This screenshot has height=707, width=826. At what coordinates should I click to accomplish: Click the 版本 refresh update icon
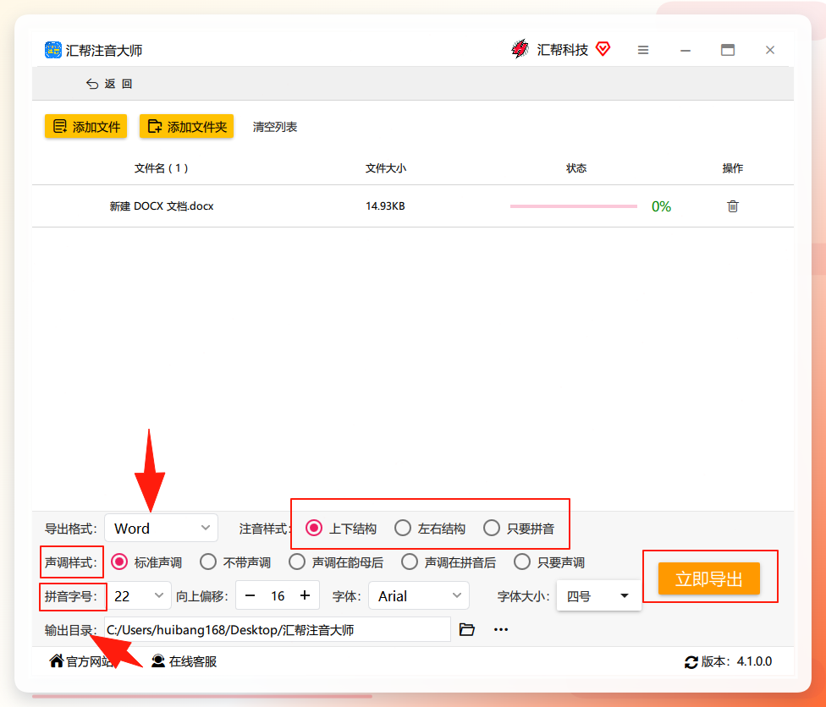point(691,661)
